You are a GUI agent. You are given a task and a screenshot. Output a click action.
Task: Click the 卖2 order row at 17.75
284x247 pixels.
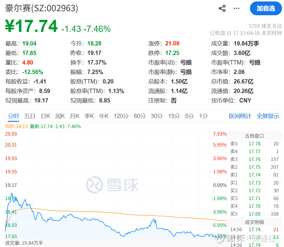(254, 167)
